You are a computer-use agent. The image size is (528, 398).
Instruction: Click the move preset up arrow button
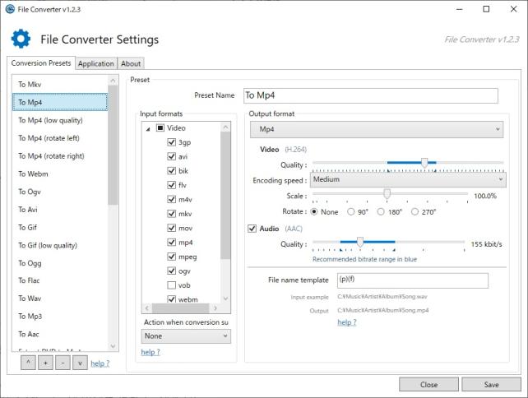(28, 363)
